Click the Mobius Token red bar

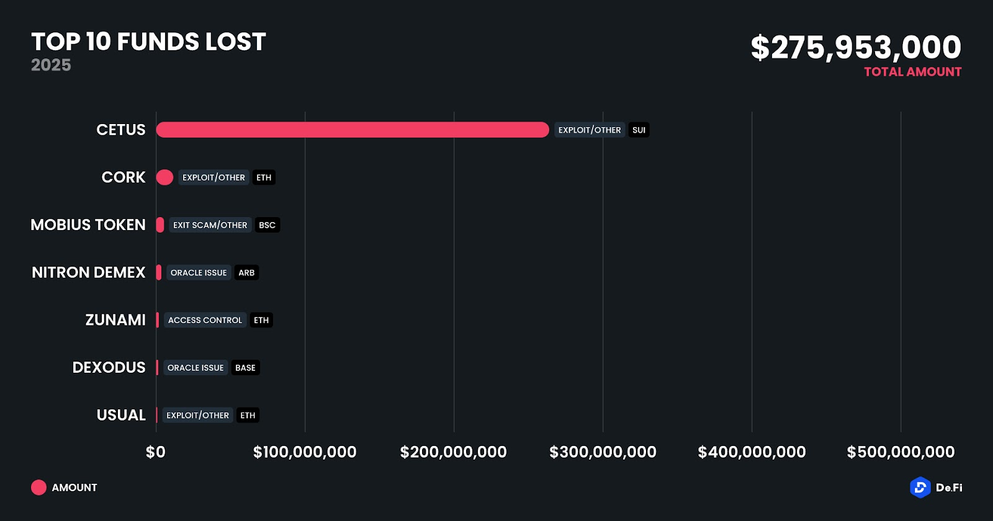coord(160,225)
